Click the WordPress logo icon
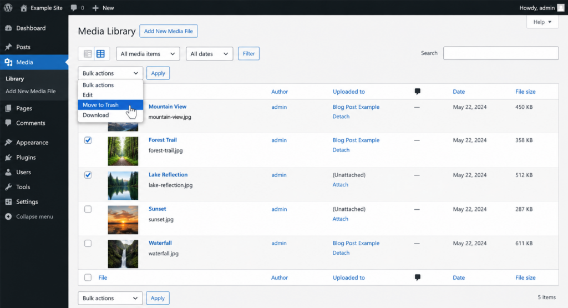The width and height of the screenshot is (568, 308). coord(8,8)
